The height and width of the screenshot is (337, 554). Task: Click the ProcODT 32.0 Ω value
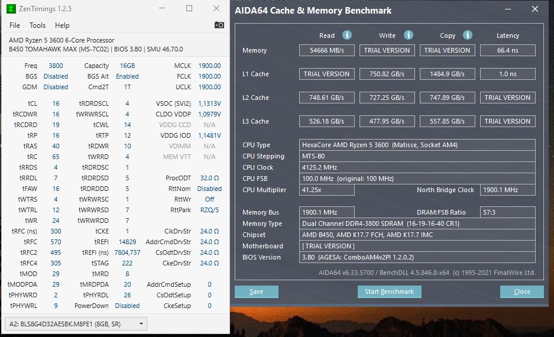coord(209,178)
